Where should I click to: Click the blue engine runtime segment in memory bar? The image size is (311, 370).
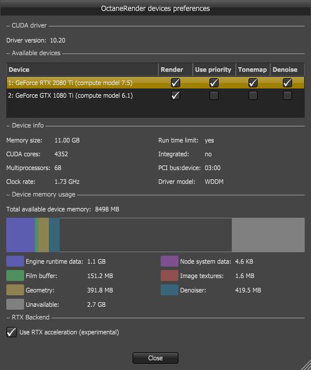point(21,235)
